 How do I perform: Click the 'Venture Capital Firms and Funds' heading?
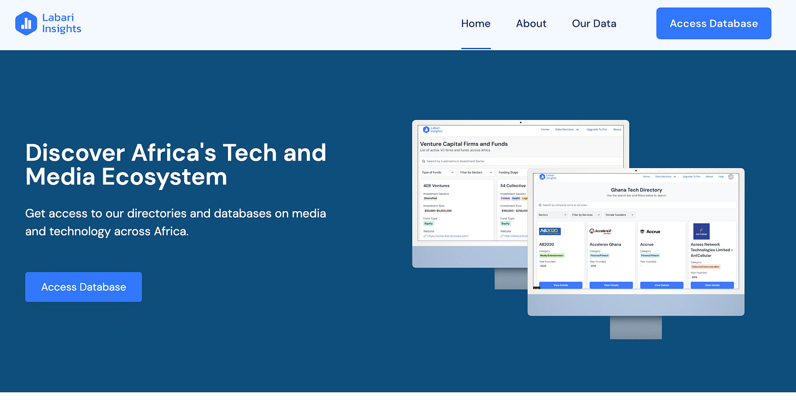464,144
